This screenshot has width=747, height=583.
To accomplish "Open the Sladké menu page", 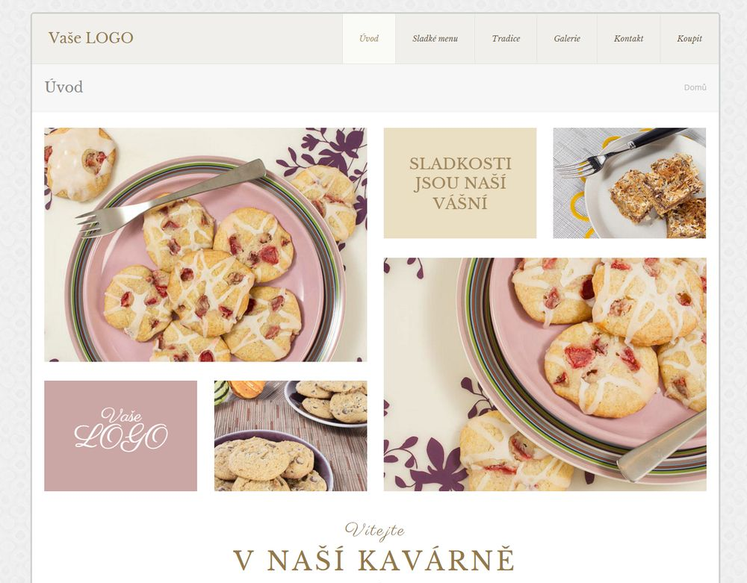I will [x=435, y=39].
